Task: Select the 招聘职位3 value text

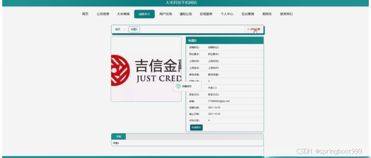Action: click(x=214, y=47)
